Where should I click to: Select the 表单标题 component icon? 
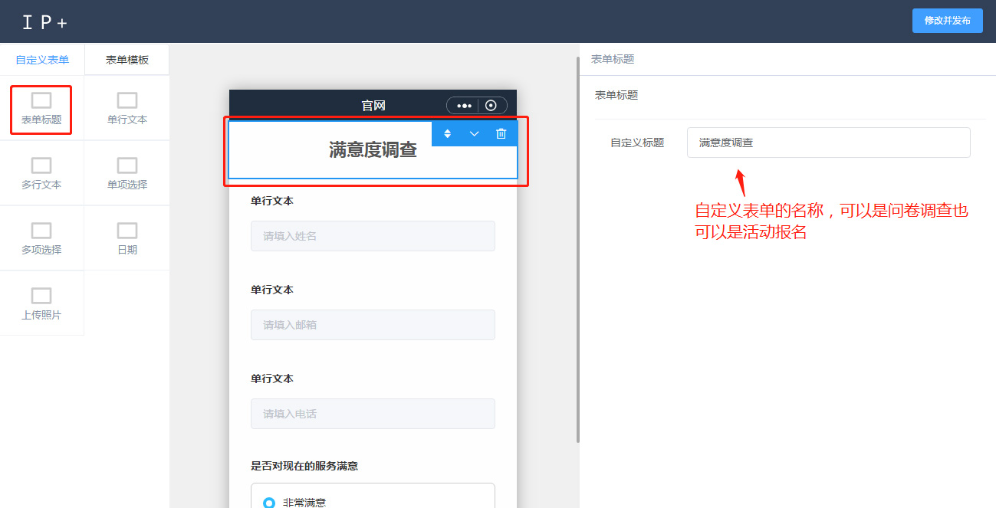pyautogui.click(x=41, y=101)
